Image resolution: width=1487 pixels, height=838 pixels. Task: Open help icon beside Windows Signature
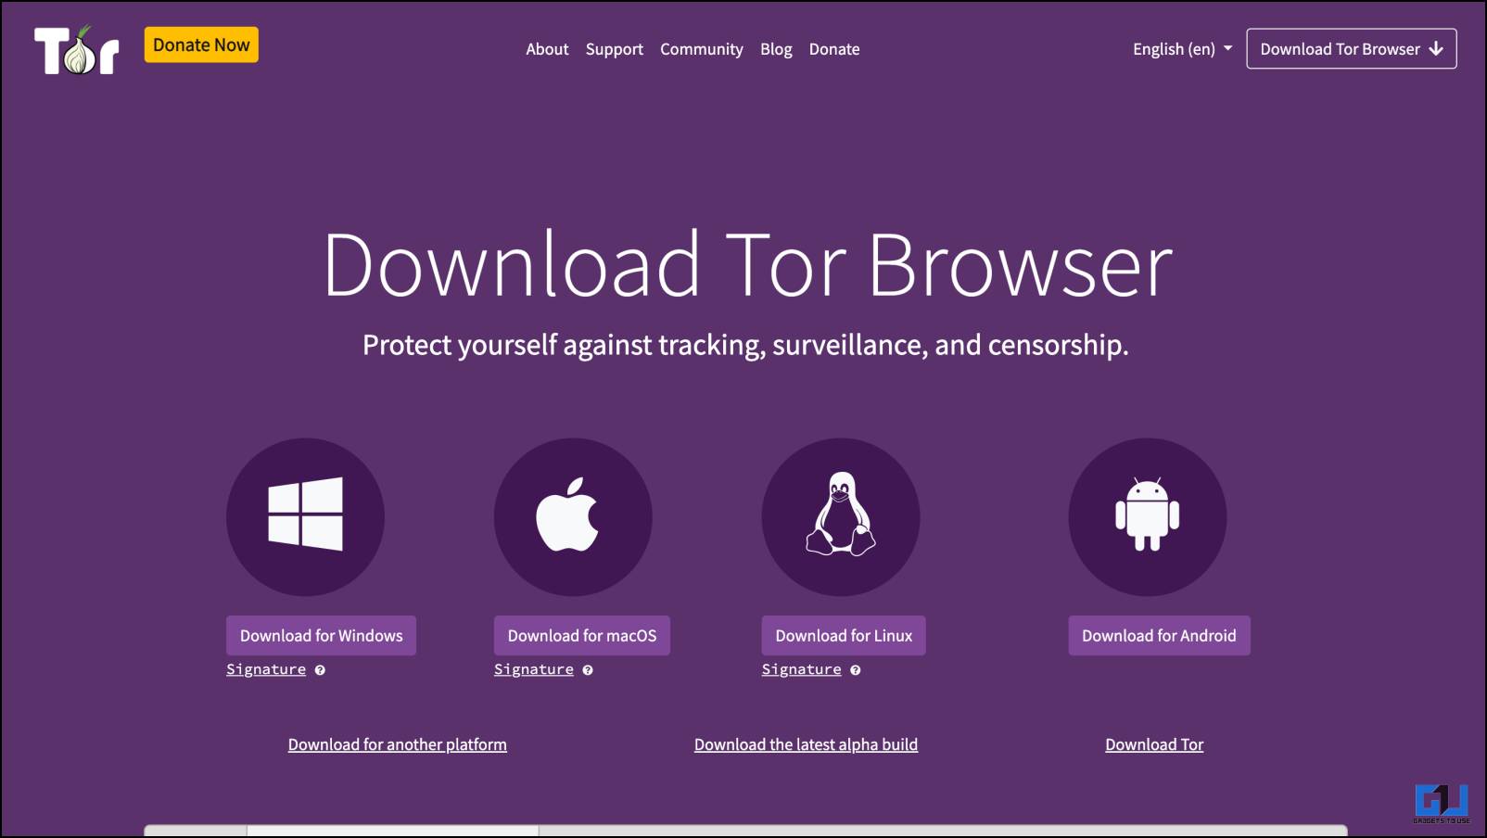(320, 670)
